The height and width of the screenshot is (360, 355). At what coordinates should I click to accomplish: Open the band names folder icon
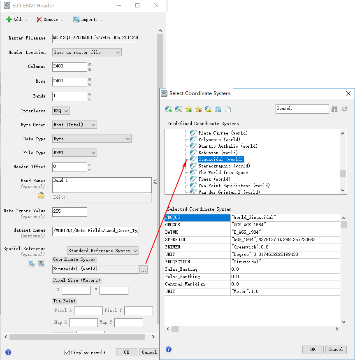(x=41, y=195)
